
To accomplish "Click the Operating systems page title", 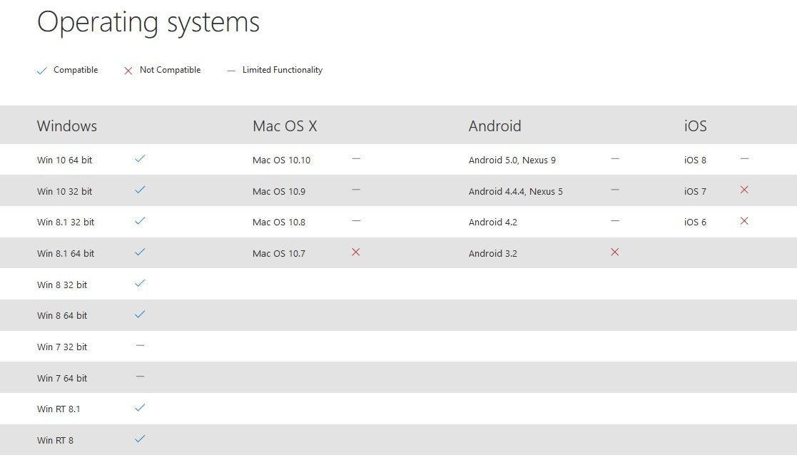I will click(x=148, y=22).
